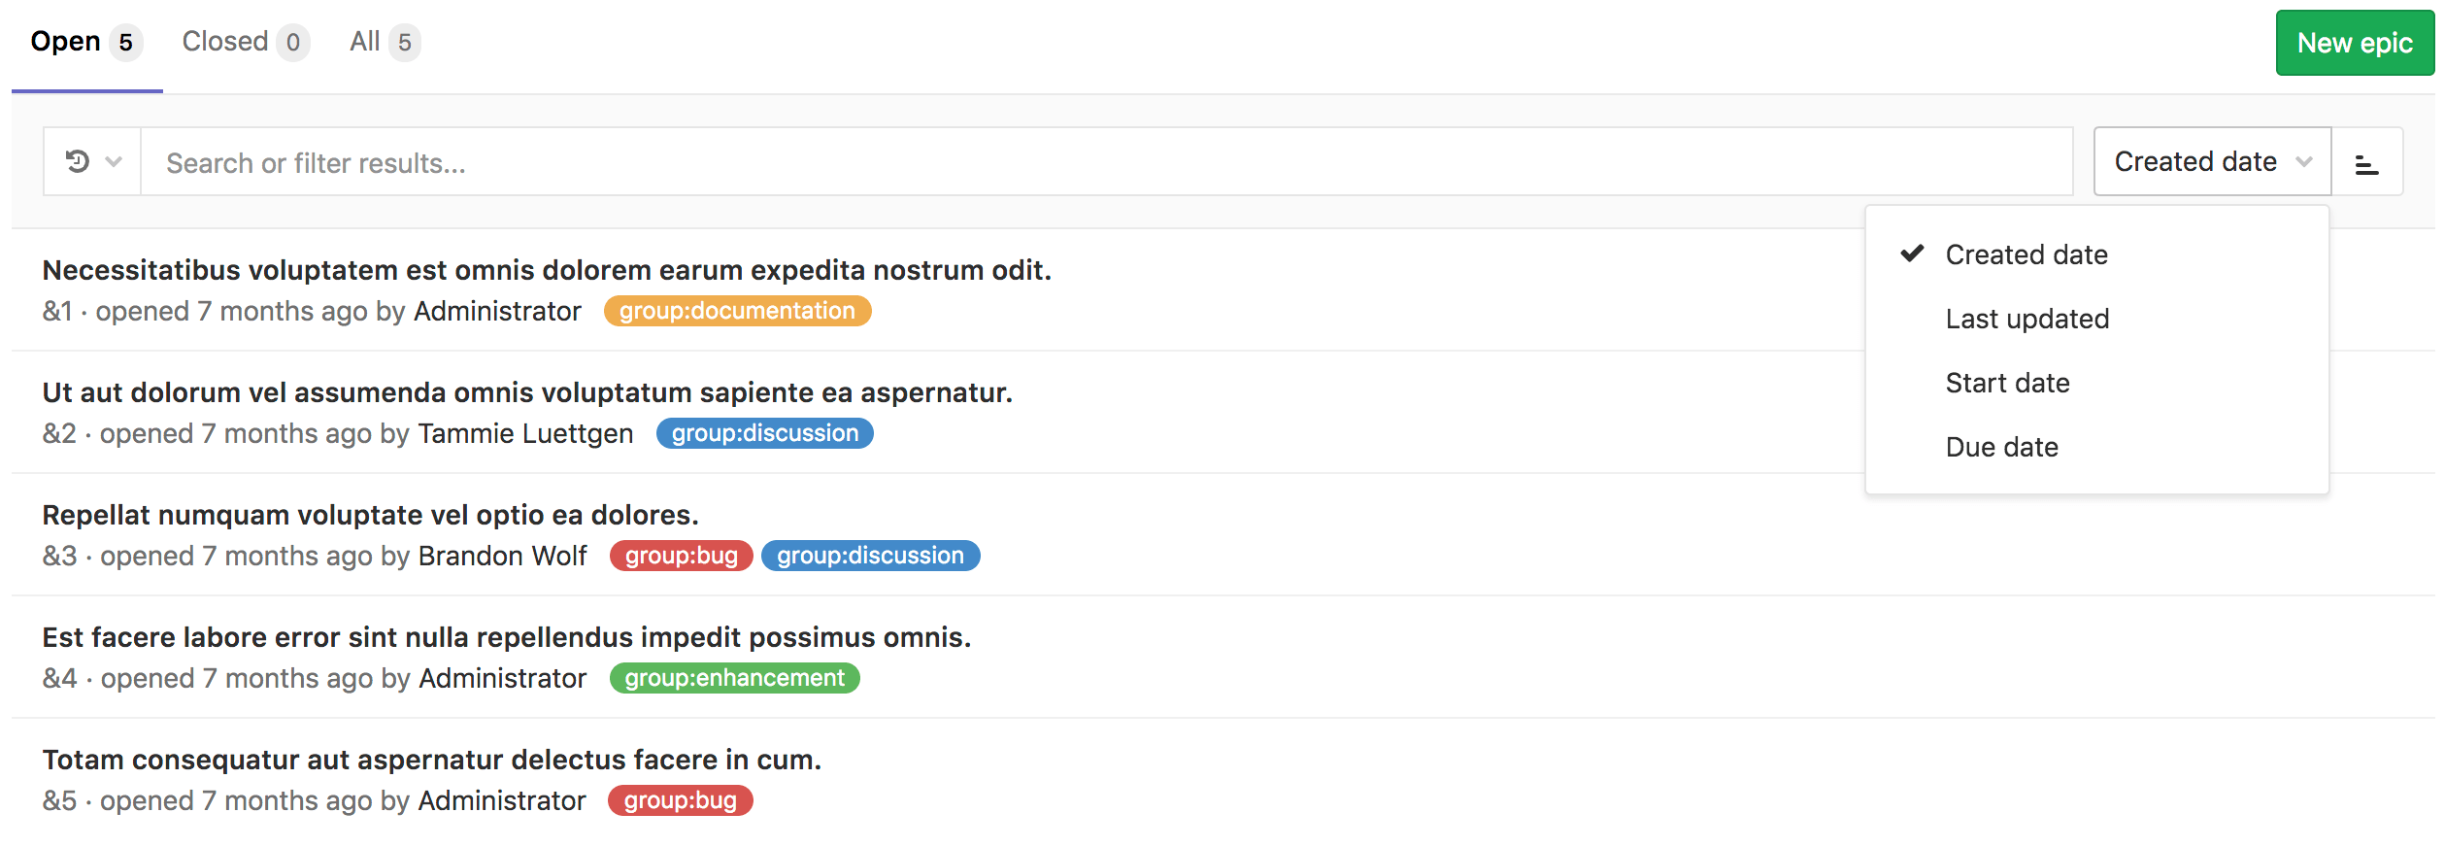Open epic Totam consequatur aut aspernatur
Viewport: 2445px width, 847px height.
coord(431,760)
